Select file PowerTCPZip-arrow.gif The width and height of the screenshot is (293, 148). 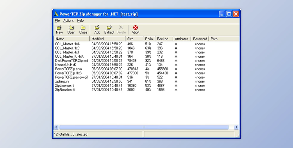tap(71, 77)
